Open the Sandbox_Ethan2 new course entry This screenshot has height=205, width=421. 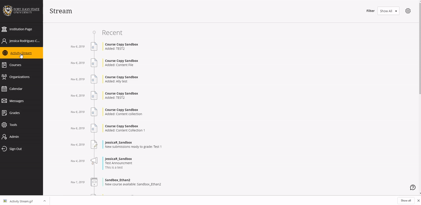pos(133,182)
